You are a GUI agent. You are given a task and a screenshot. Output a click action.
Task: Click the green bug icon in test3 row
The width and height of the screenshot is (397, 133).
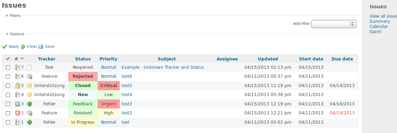(30, 104)
